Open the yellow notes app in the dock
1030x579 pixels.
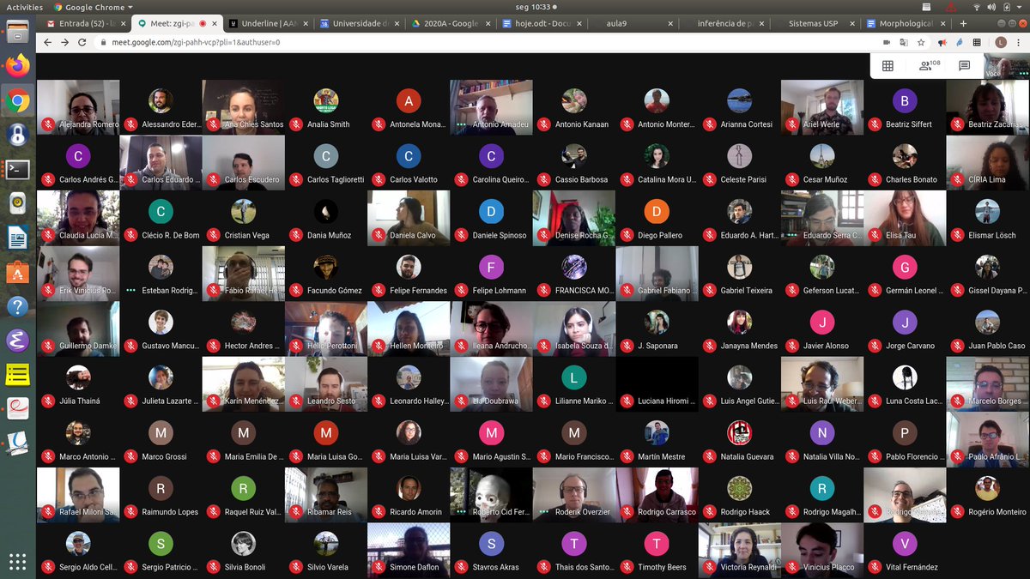18,375
